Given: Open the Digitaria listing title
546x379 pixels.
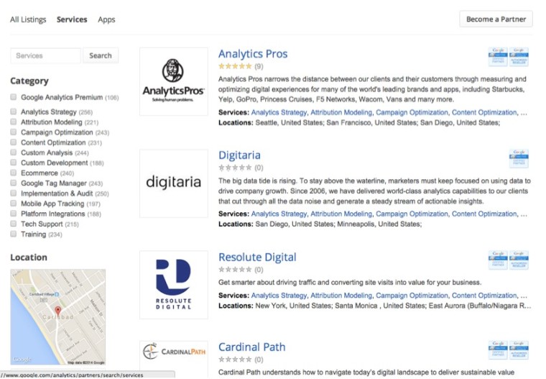Looking at the screenshot, I should coord(239,155).
